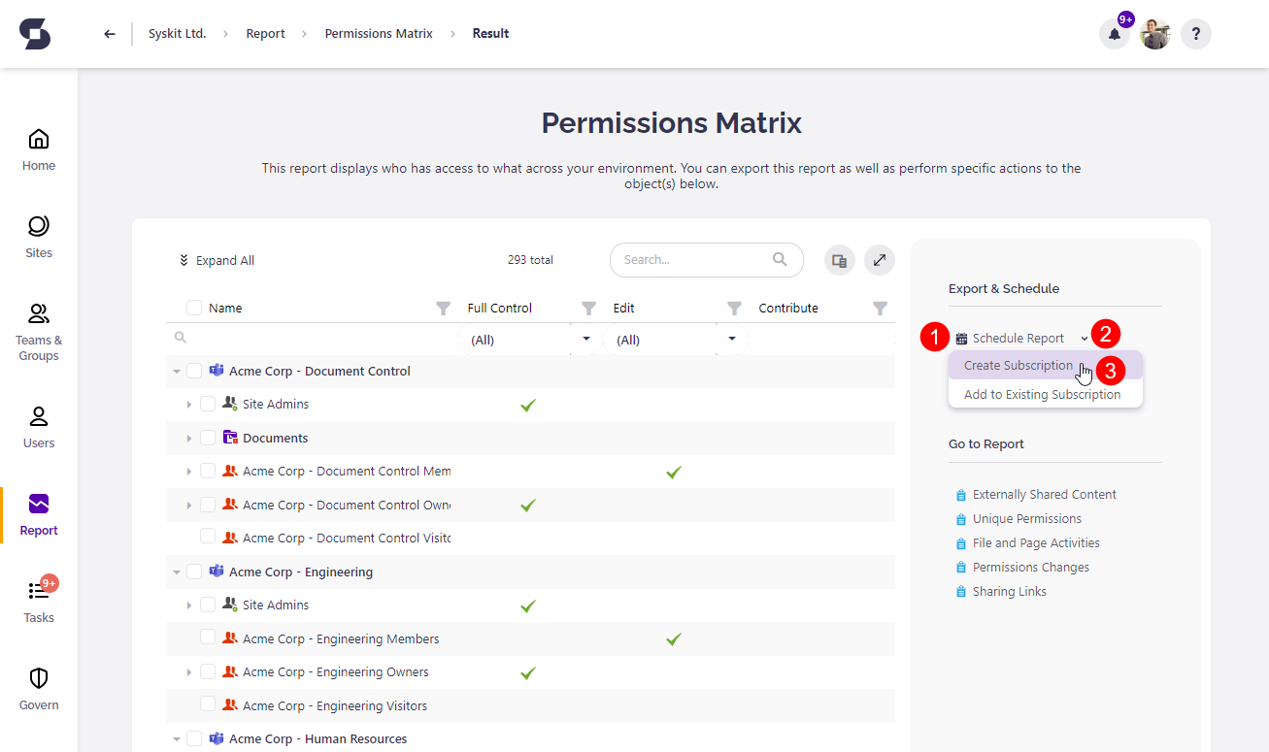The height and width of the screenshot is (752, 1269).
Task: Expand the report grid to fullscreen
Action: 879,260
